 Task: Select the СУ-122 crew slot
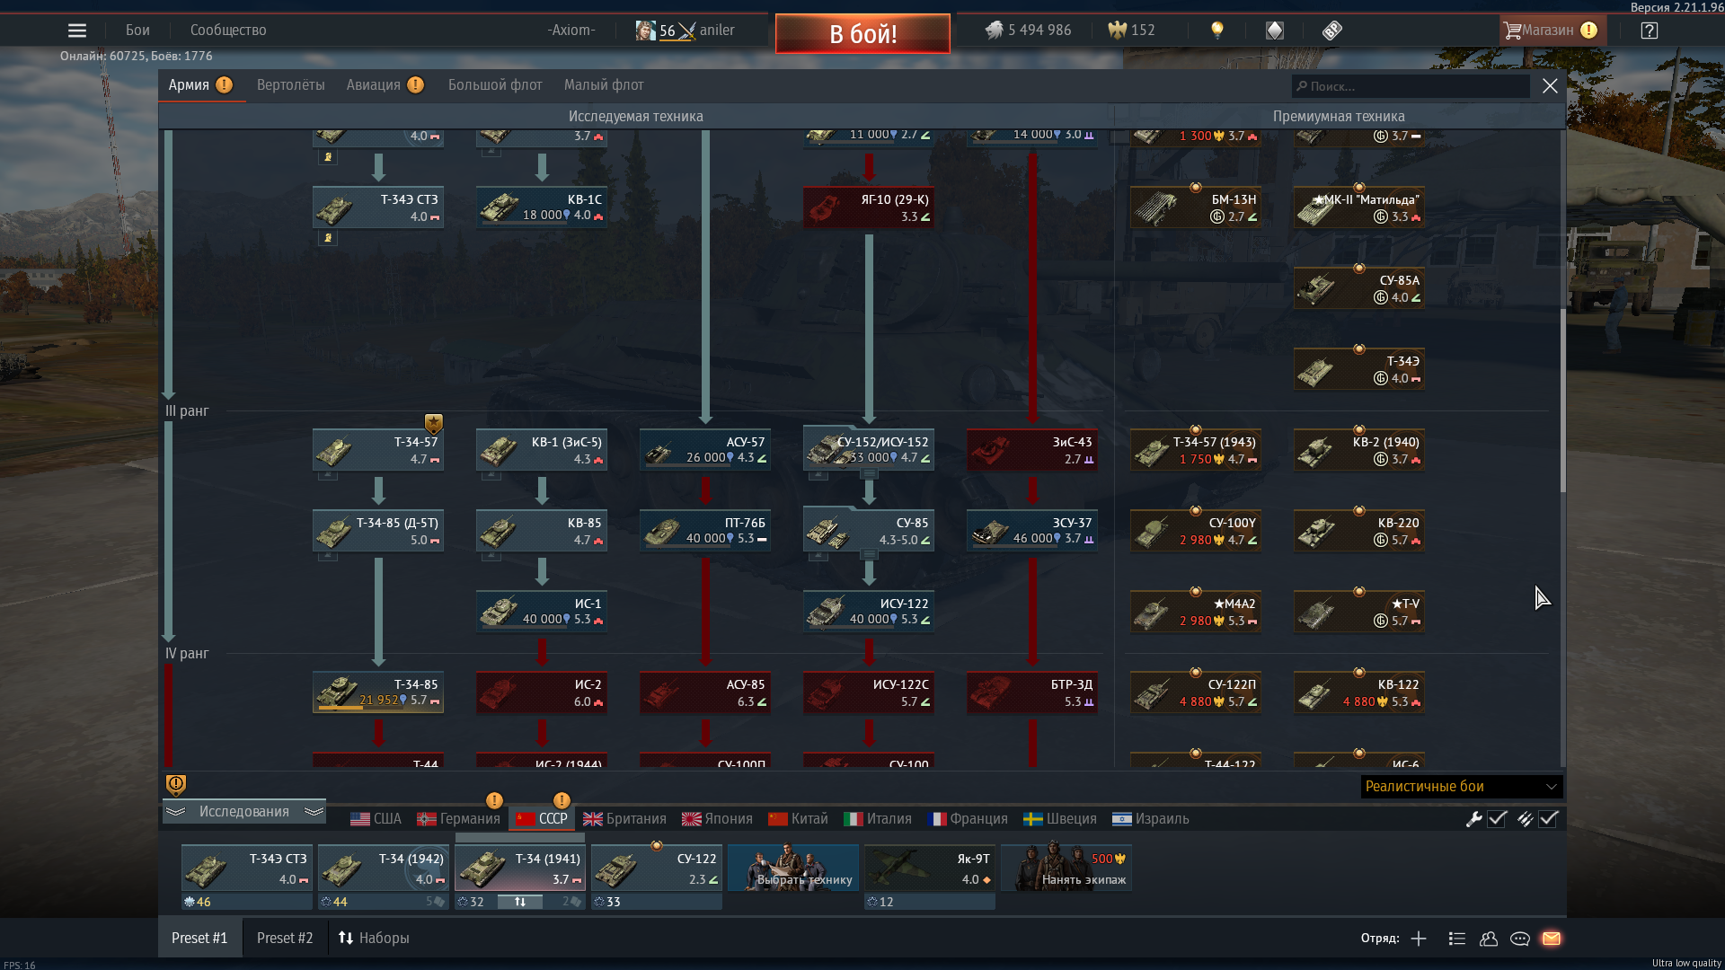(x=657, y=868)
